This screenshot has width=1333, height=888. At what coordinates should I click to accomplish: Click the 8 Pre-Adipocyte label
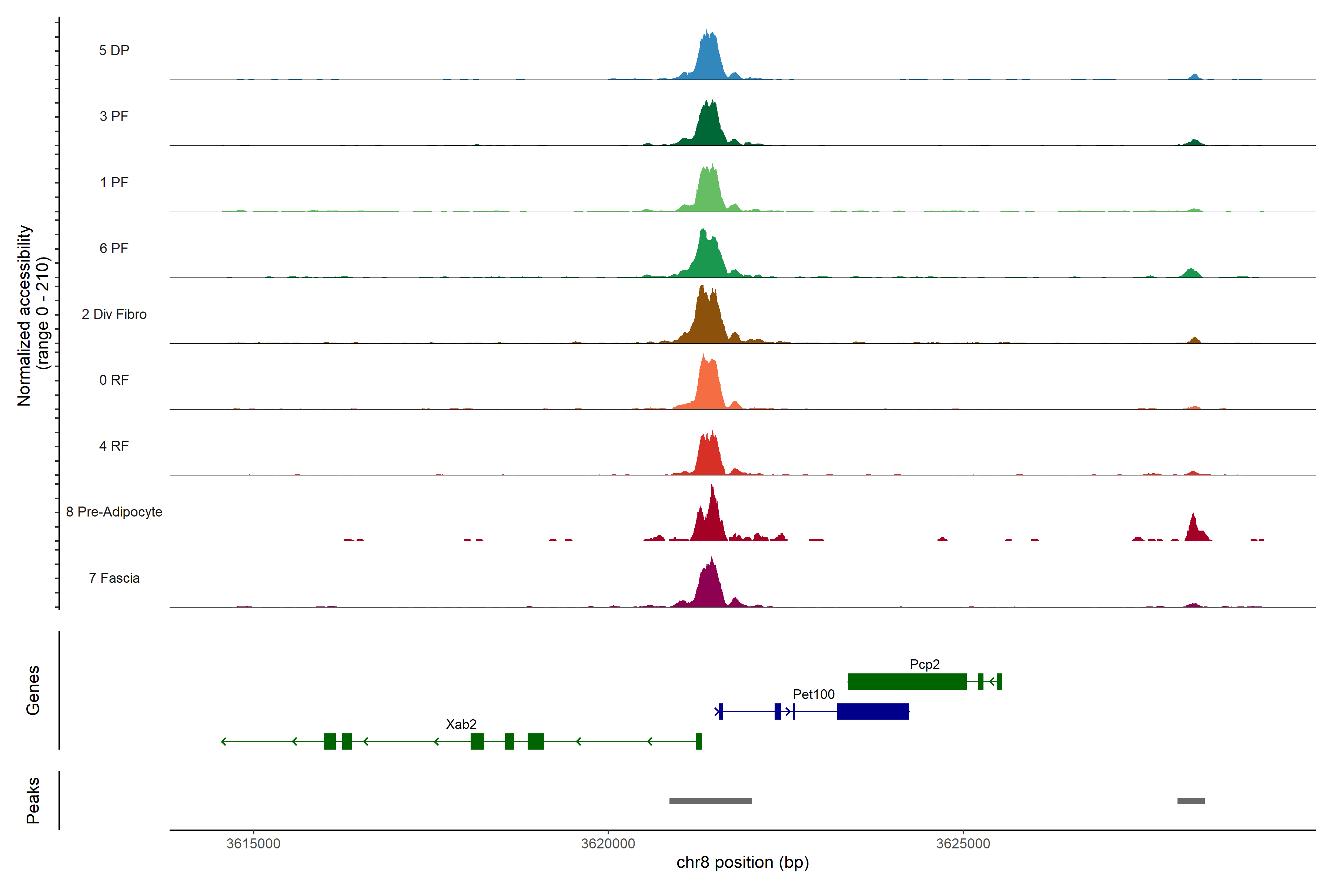114,512
